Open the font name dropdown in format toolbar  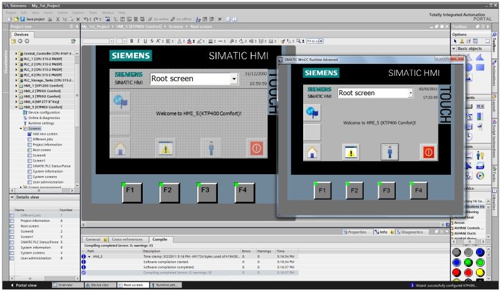point(111,41)
